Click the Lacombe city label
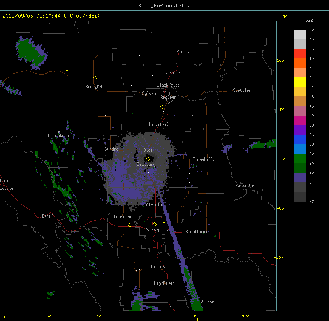 click(x=172, y=73)
